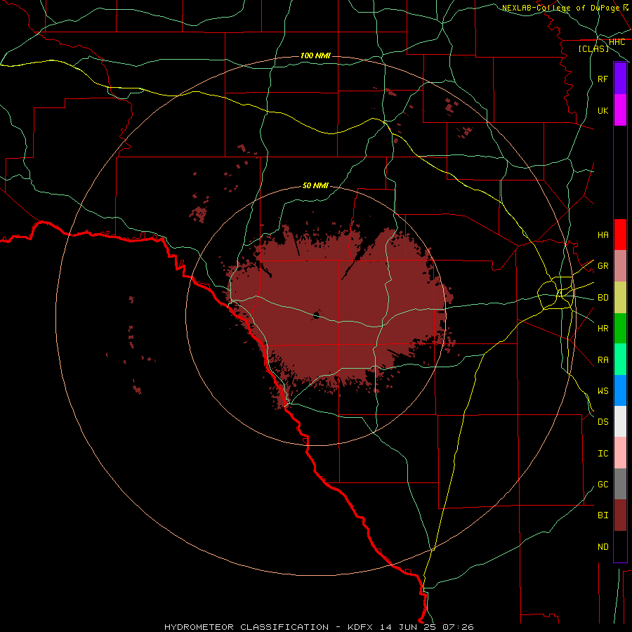Select the BD yellow legend swatch
The image size is (632, 632).
coord(620,297)
